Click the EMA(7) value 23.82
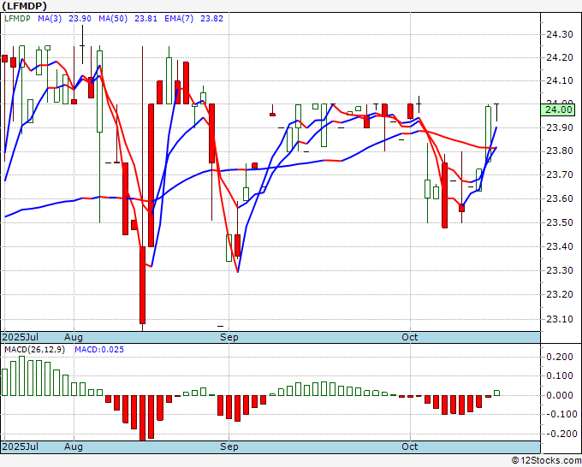This screenshot has width=582, height=467. point(211,19)
